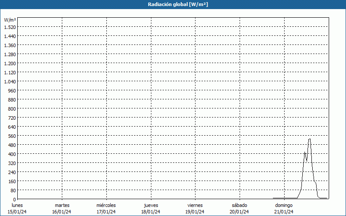Select the 1.040 y-axis value
This screenshot has width=346, height=216.
[x=10, y=82]
